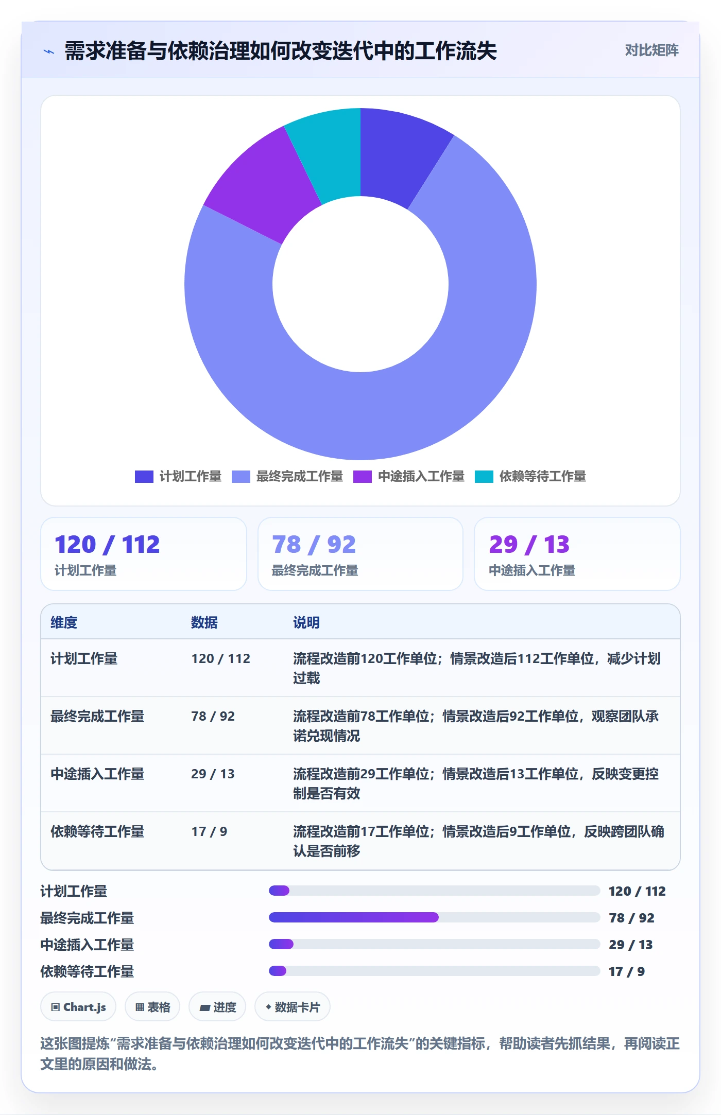This screenshot has width=721, height=1115.
Task: Toggle 中途插入工作量 legend color box
Action: 363,477
